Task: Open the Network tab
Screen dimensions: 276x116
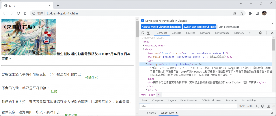Action: coord(205,33)
